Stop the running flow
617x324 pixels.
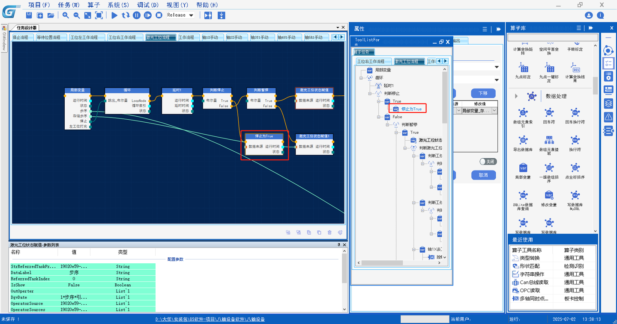coord(159,15)
